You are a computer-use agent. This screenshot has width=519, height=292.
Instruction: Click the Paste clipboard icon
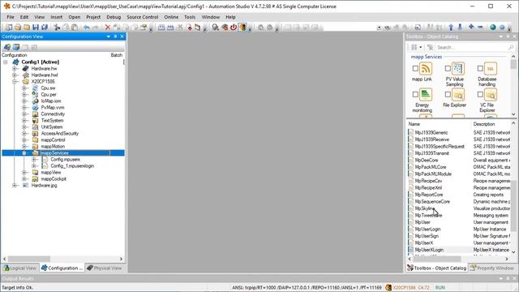point(75,28)
